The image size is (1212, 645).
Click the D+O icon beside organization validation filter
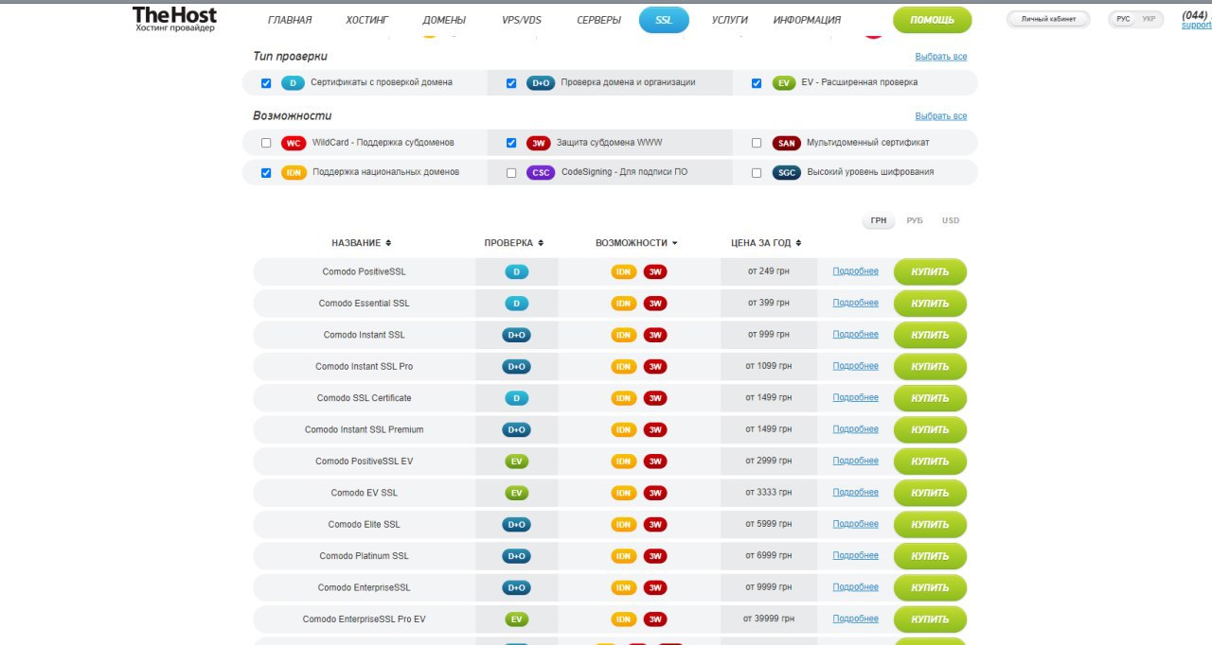click(x=541, y=83)
